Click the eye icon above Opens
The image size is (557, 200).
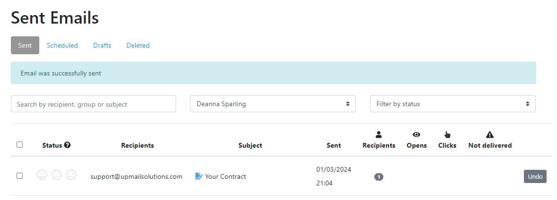[x=416, y=134]
